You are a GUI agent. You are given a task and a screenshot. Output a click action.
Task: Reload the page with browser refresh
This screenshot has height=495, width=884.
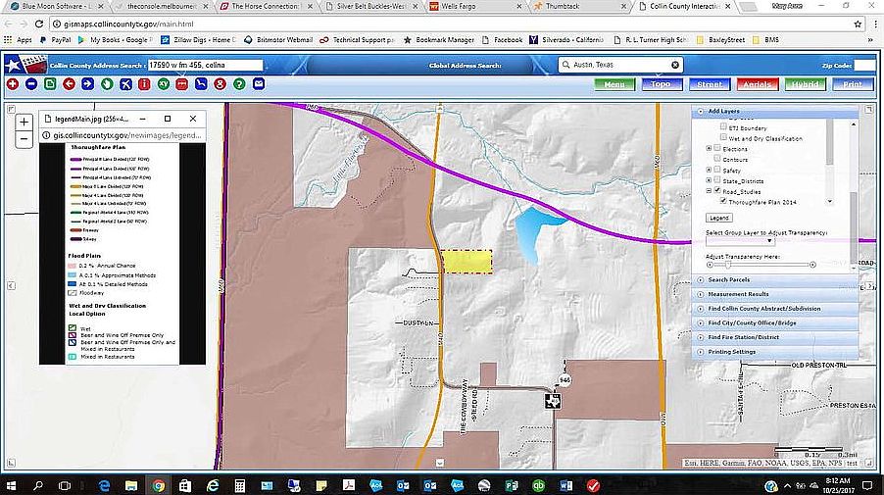39,25
